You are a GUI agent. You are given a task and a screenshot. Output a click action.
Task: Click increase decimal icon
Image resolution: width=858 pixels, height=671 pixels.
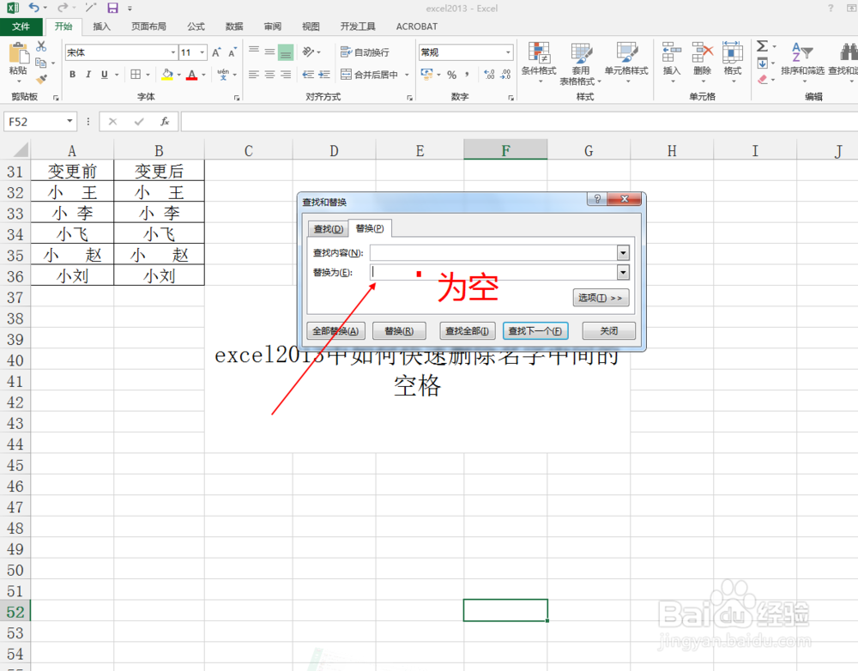click(x=489, y=75)
